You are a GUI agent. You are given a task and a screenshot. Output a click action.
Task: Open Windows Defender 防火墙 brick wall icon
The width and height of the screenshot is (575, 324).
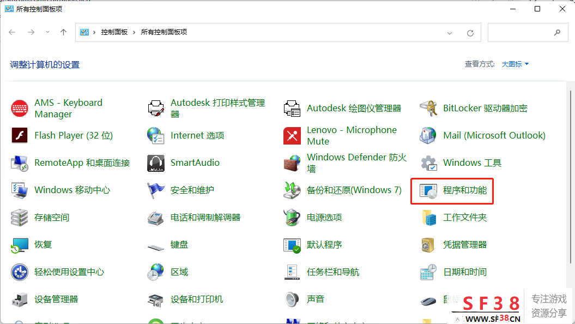pyautogui.click(x=292, y=163)
